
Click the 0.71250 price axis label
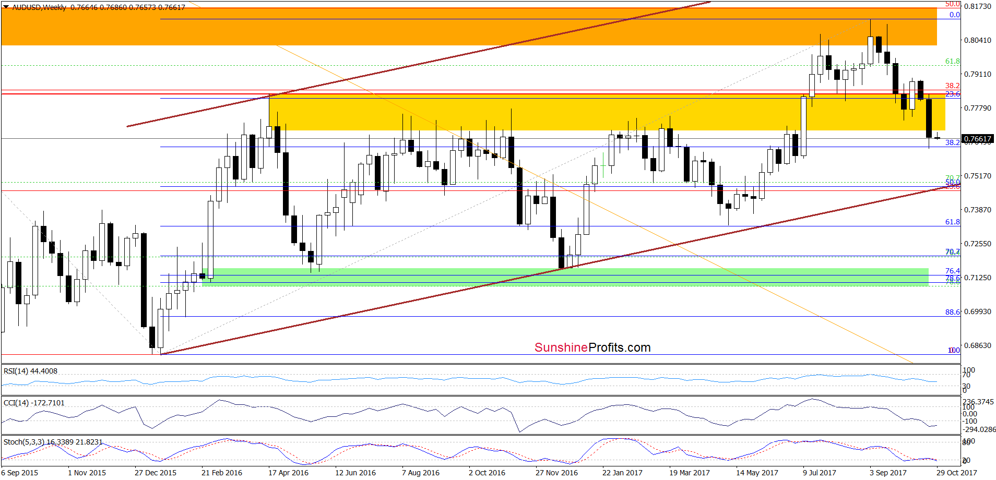tap(977, 278)
